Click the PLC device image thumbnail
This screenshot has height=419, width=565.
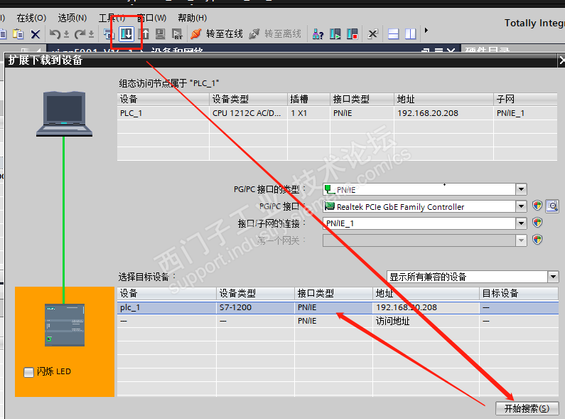(x=65, y=325)
